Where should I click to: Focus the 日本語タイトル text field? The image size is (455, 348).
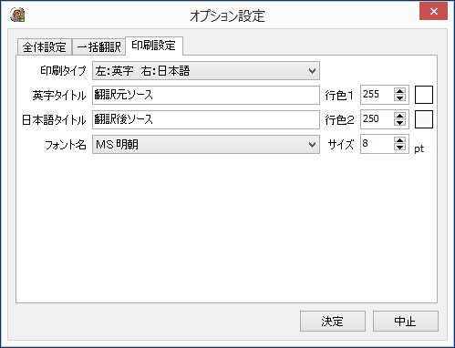pos(206,119)
